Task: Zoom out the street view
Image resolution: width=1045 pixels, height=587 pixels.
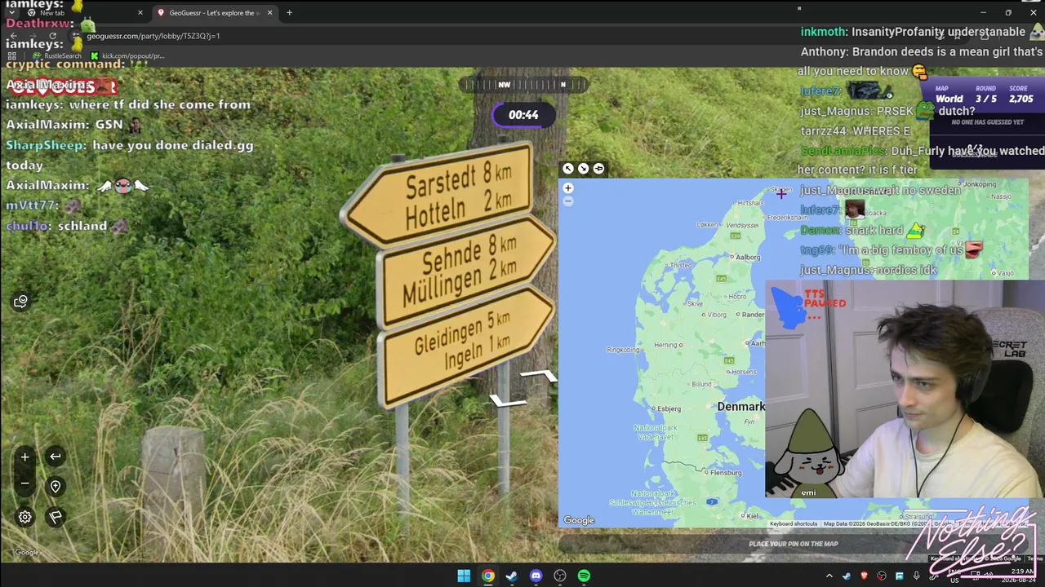Action: pos(24,483)
